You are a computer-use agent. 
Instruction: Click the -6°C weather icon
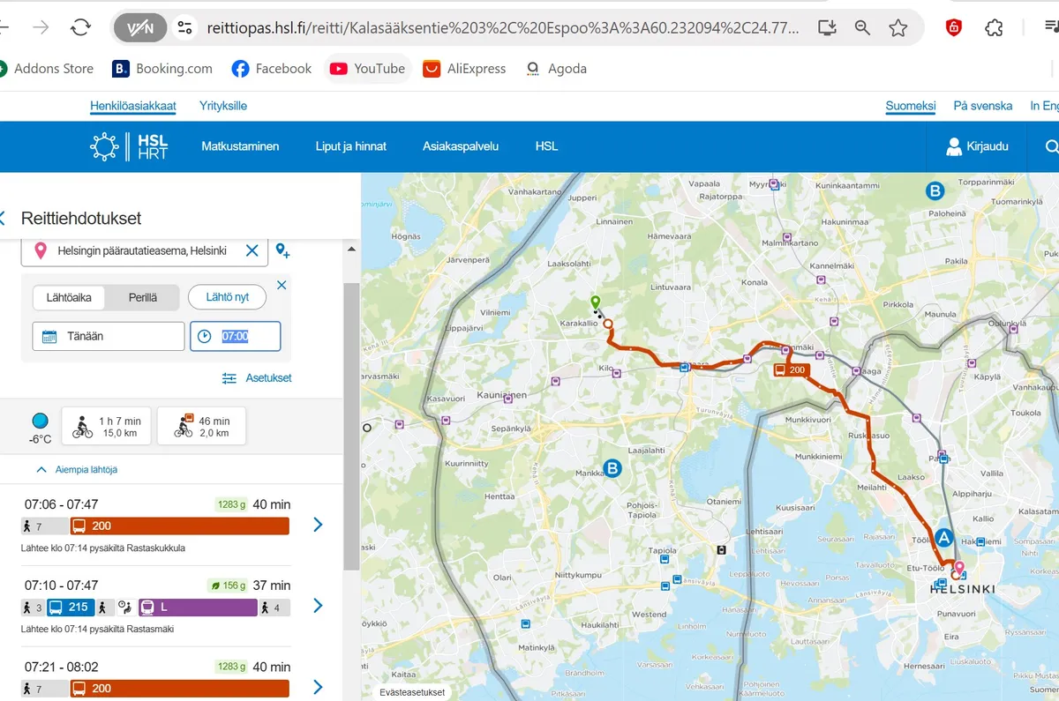tap(41, 421)
